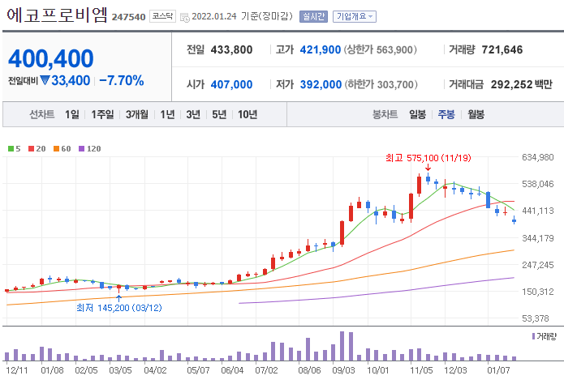The image size is (564, 384).
Task: Click the 하한가 303,700 text
Action: pos(381,84)
